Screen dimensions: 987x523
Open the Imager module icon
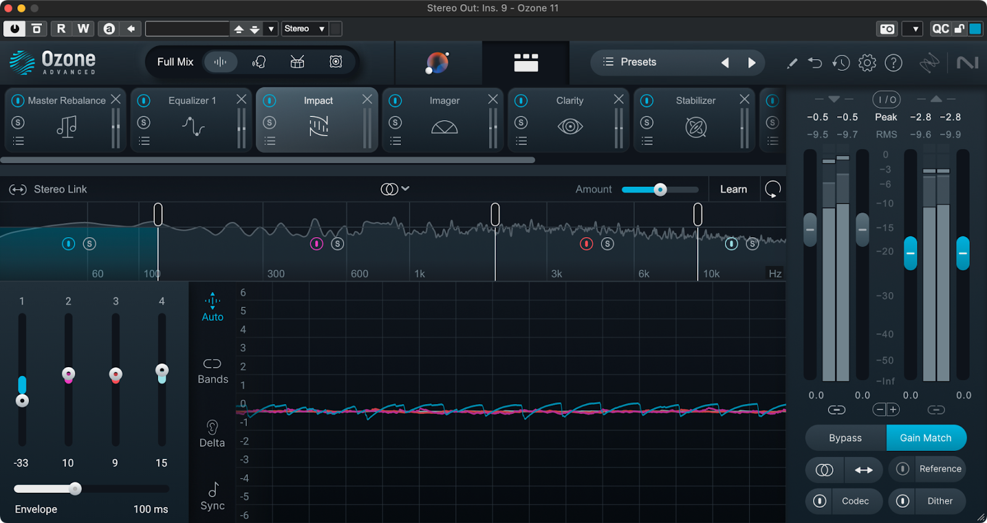(x=444, y=128)
